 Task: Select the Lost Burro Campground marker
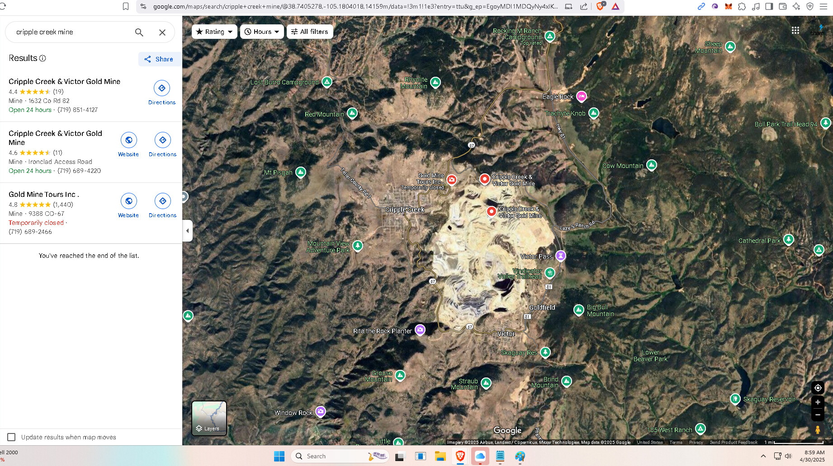click(327, 82)
